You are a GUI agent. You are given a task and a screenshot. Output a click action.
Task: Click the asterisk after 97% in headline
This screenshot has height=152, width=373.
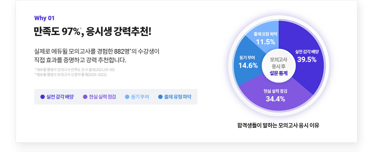[x=81, y=29]
